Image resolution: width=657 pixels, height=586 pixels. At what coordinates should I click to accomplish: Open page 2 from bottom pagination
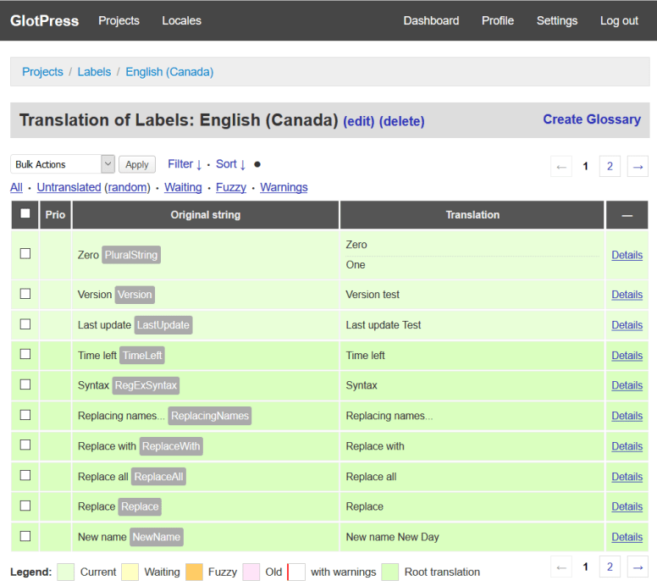610,567
